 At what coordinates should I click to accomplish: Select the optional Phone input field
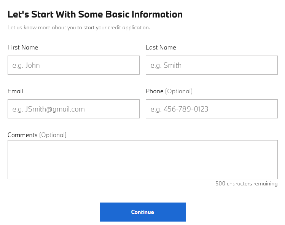pos(212,109)
